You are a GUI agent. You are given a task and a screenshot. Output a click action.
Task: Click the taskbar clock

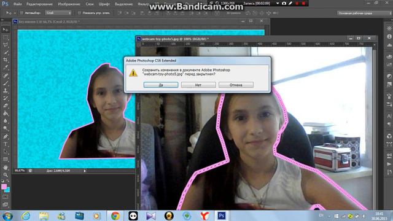click(x=379, y=216)
